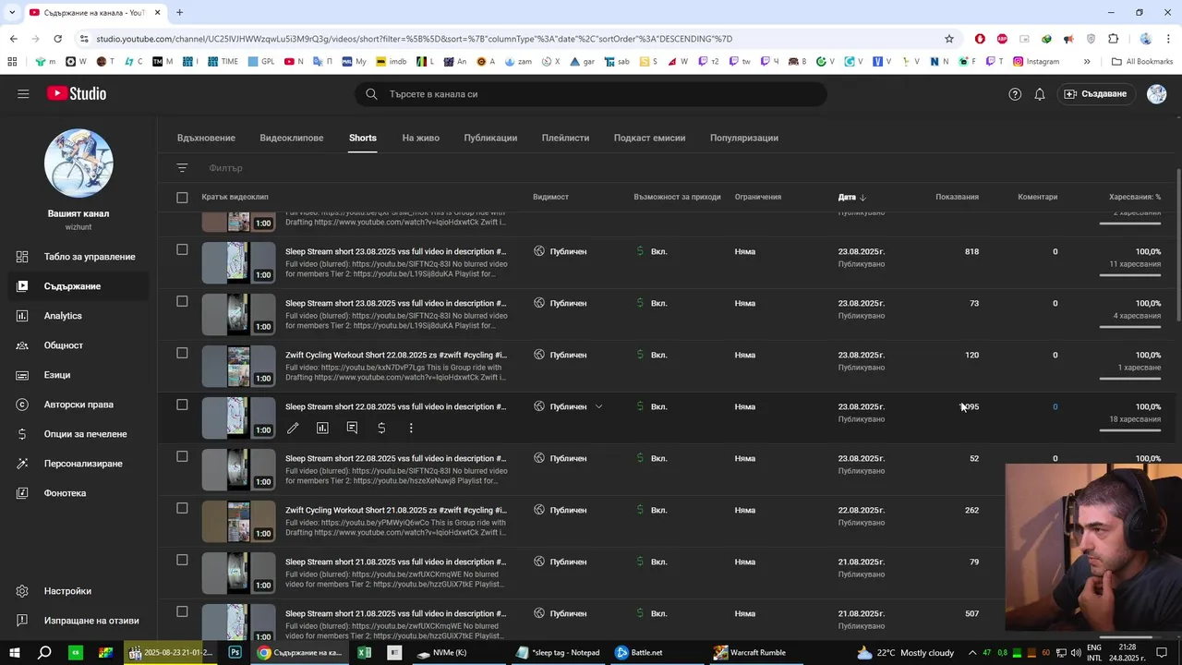The height and width of the screenshot is (665, 1182).
Task: Open thumbnail of Zwift Cycling Workout Short 22.08.2025
Action: point(239,366)
